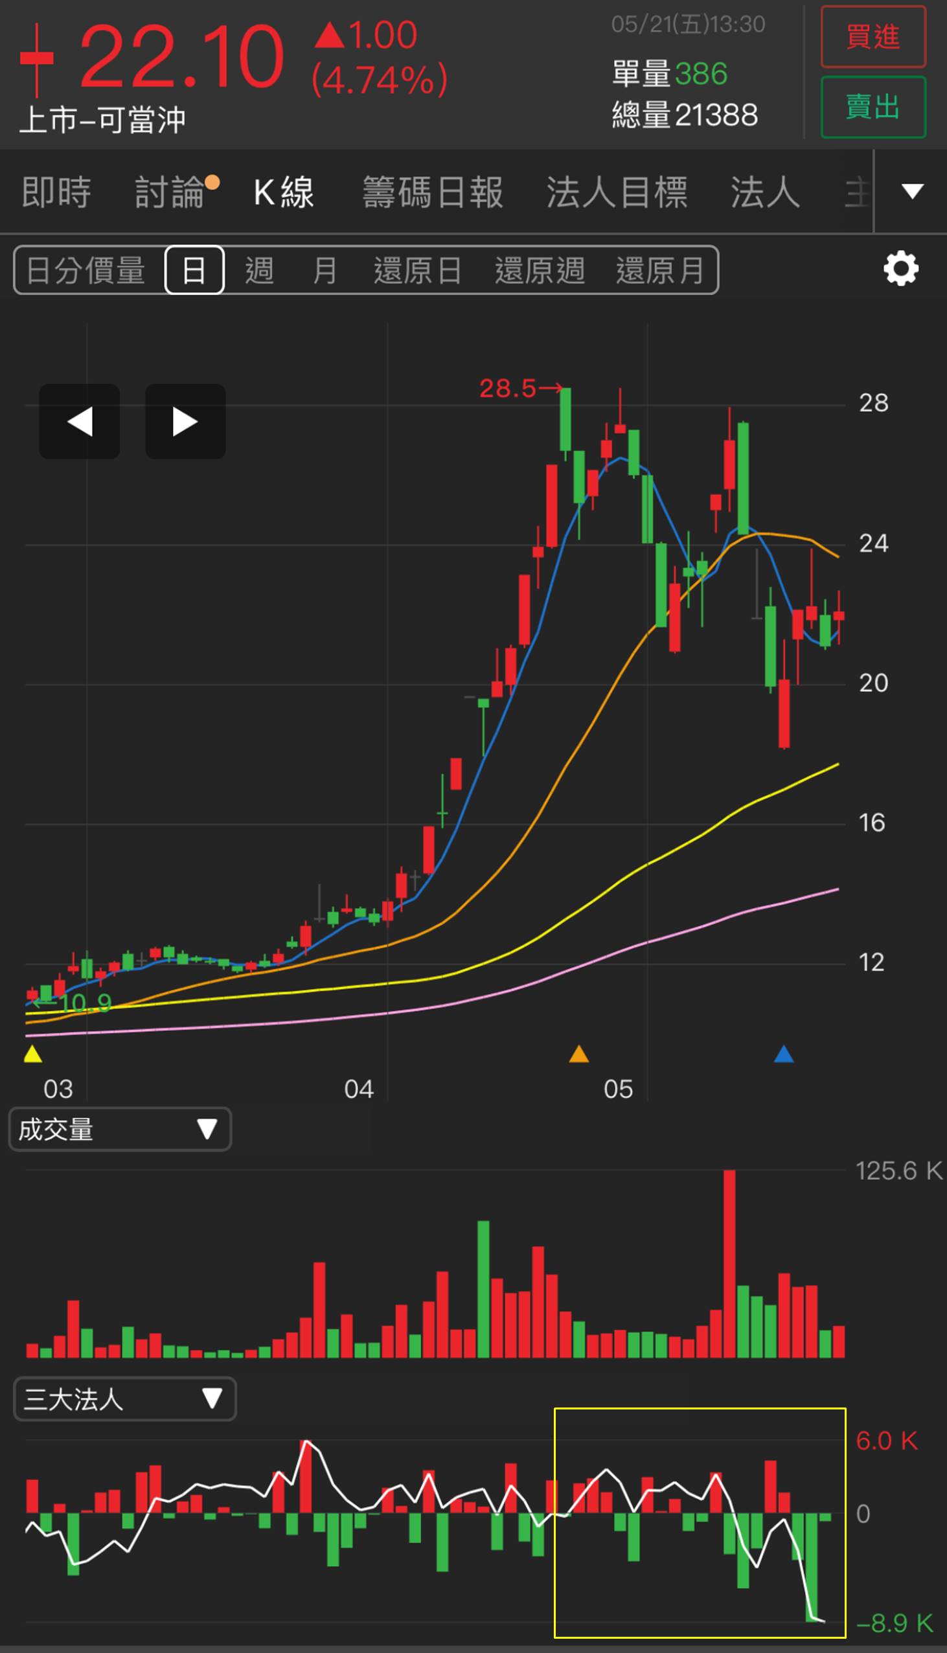Select the 日分價量 view
The image size is (947, 1653).
[86, 270]
